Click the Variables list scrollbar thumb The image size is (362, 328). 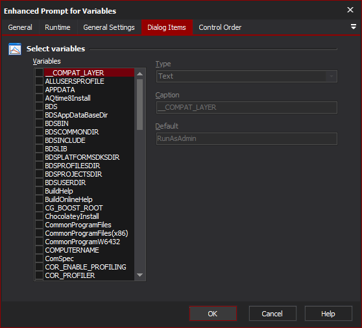[139, 105]
